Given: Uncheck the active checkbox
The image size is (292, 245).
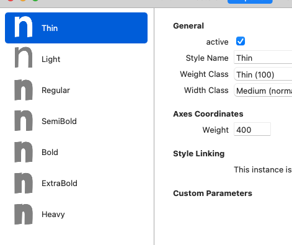Looking at the screenshot, I should click(x=241, y=41).
